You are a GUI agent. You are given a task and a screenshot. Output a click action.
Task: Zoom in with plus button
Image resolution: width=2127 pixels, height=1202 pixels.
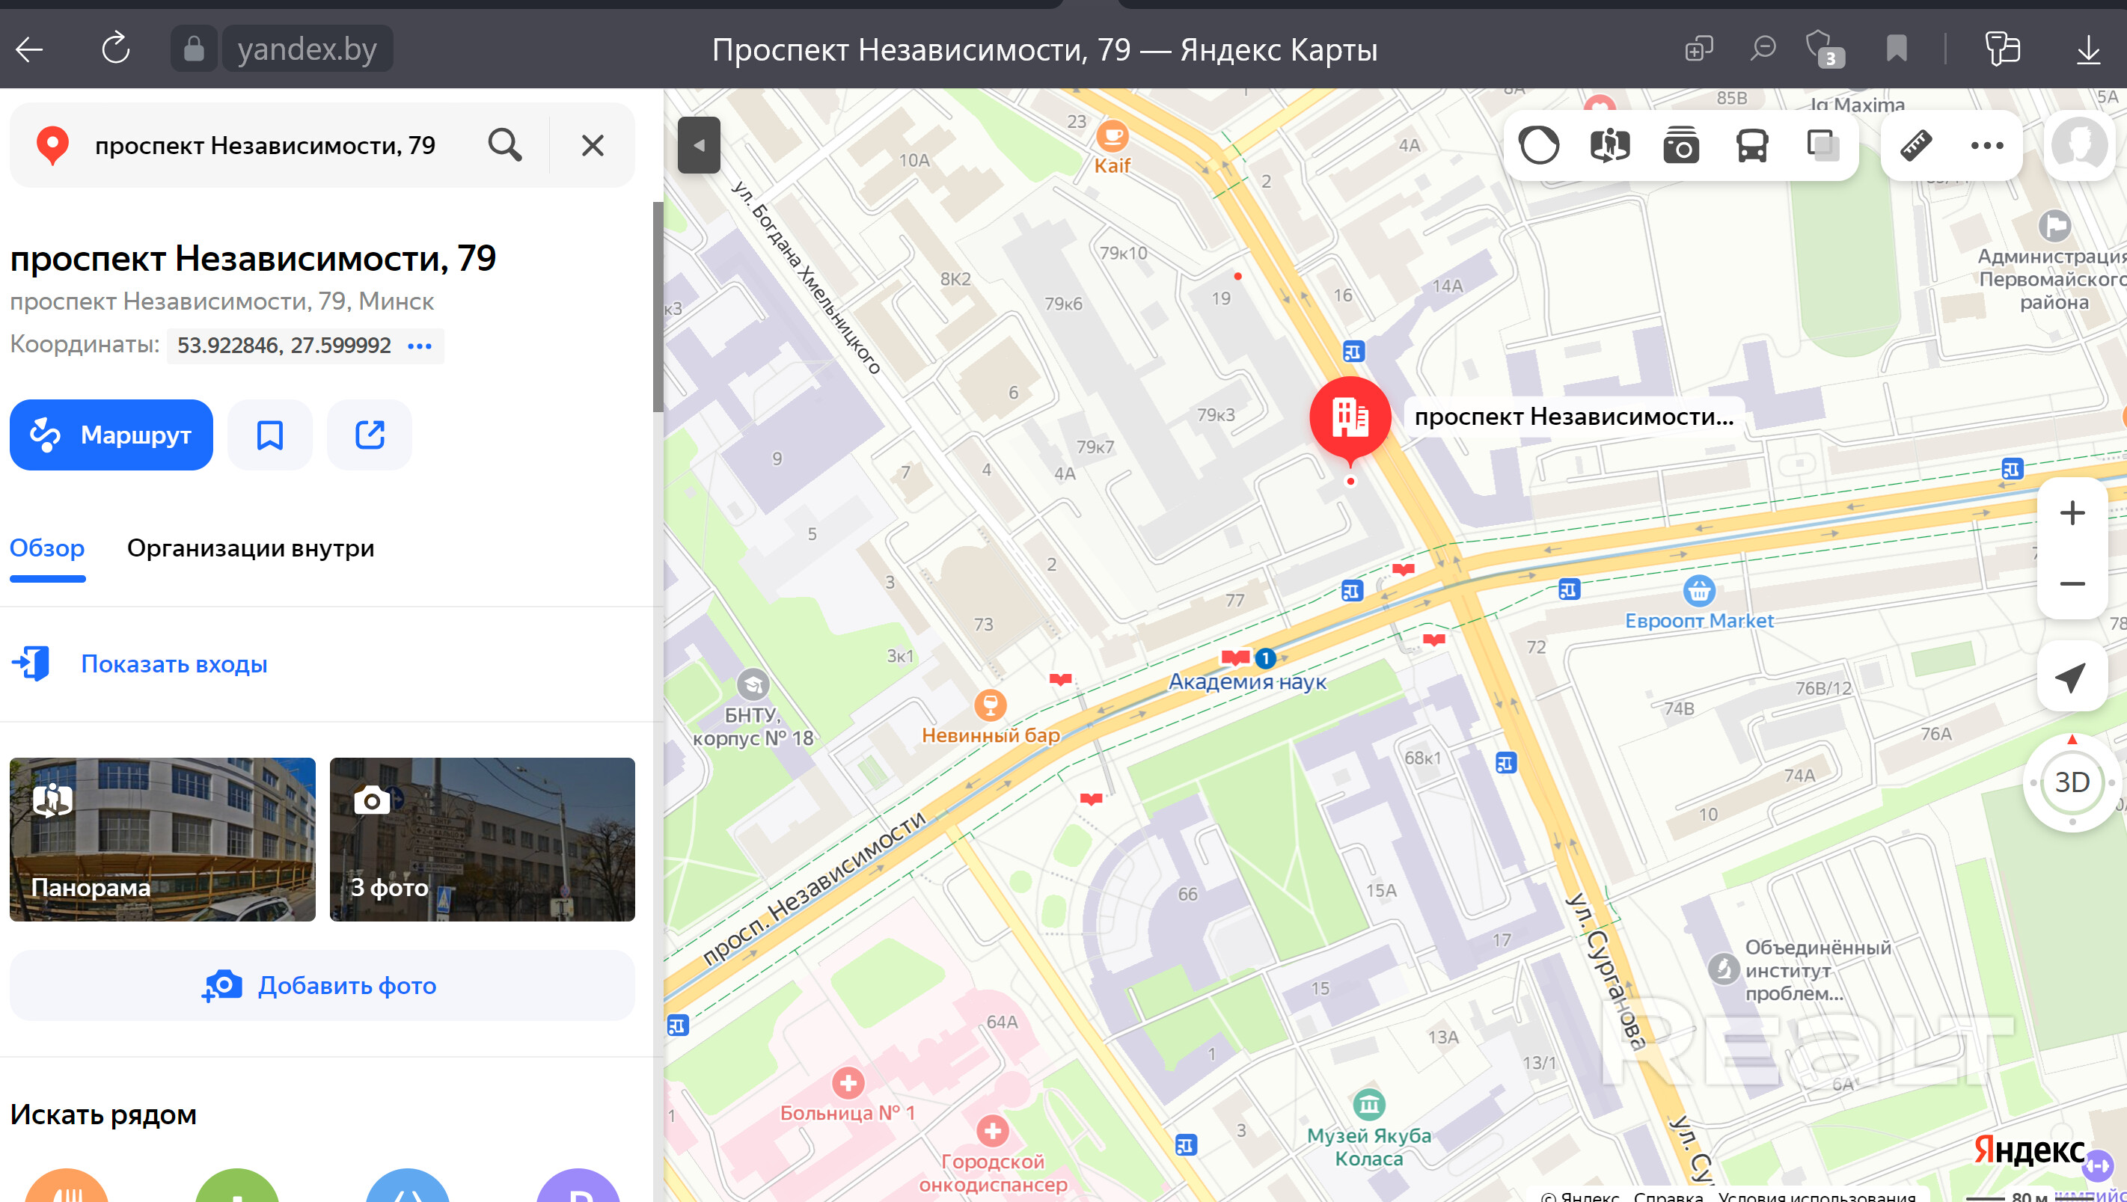[x=2072, y=512]
